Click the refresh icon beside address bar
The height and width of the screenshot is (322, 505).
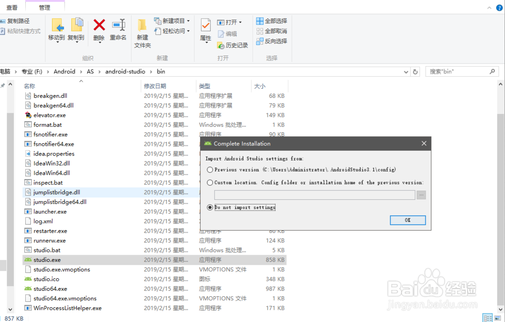(x=416, y=72)
